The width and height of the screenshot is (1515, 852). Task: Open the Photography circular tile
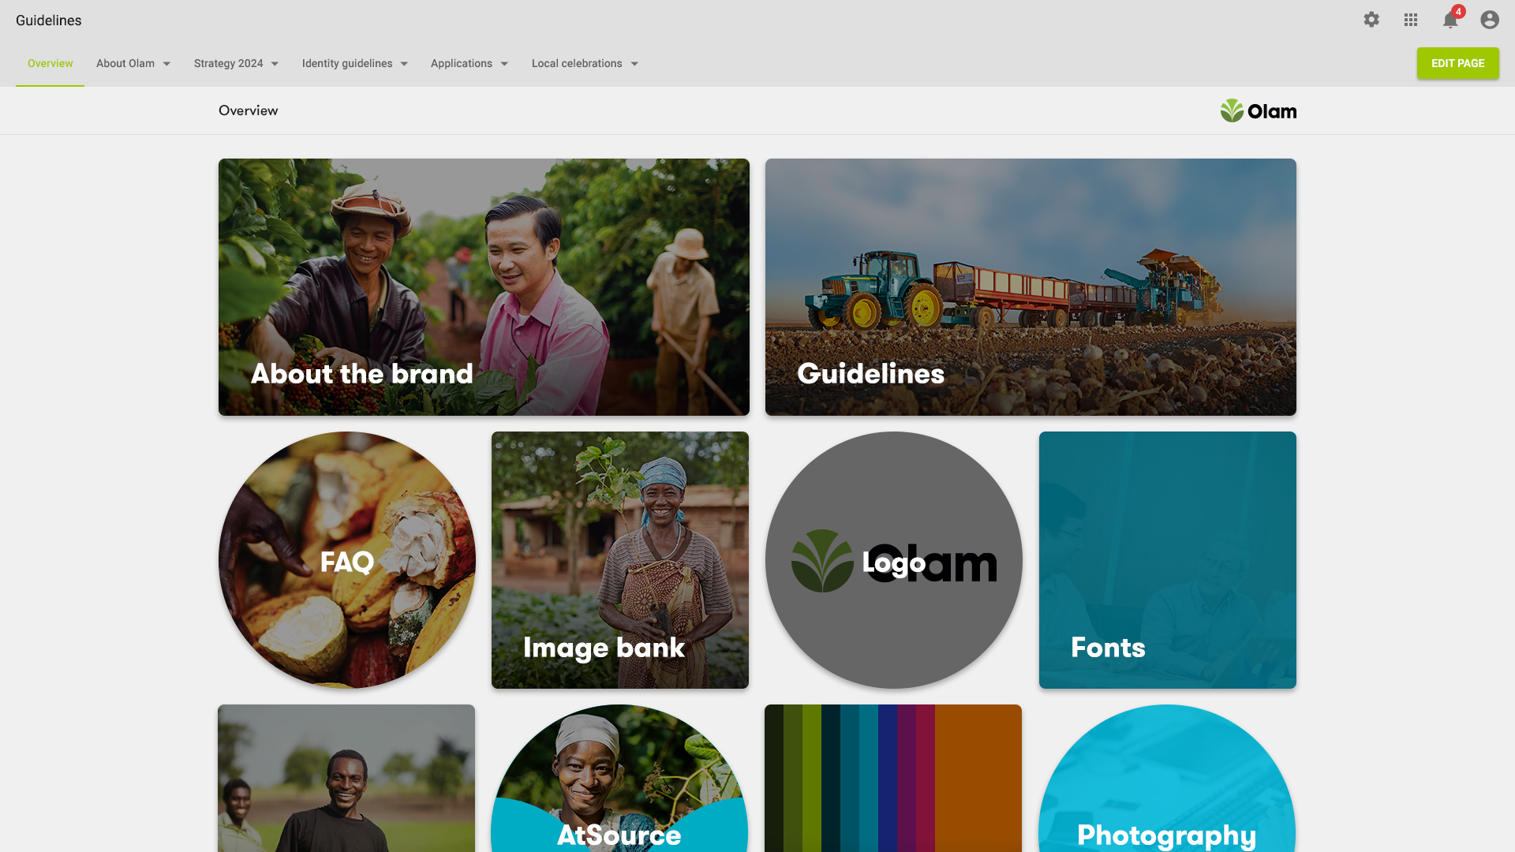1167,779
